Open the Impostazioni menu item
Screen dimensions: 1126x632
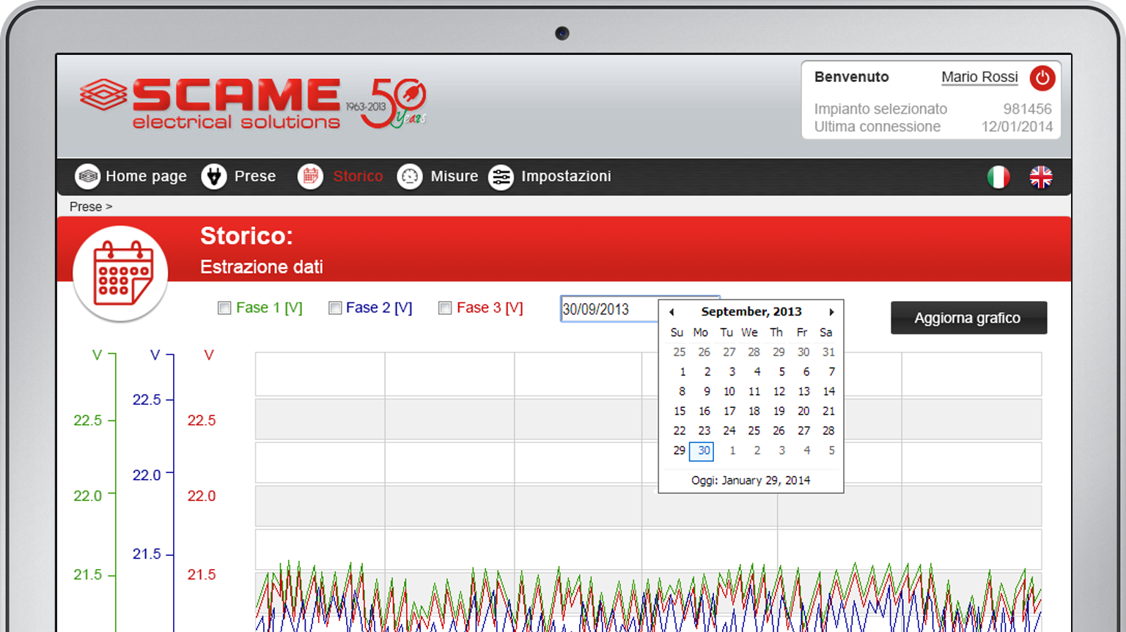[565, 176]
